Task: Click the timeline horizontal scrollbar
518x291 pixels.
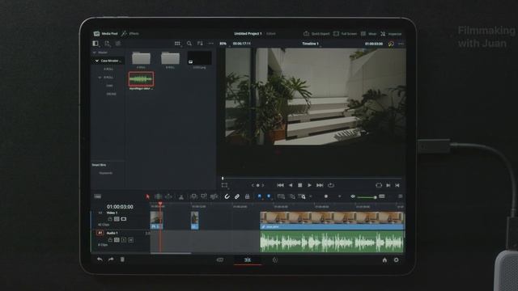Action: click(x=171, y=253)
